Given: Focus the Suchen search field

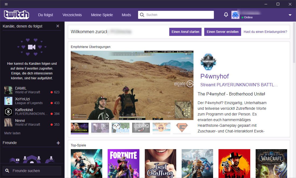Looking at the screenshot, I should [176, 15].
